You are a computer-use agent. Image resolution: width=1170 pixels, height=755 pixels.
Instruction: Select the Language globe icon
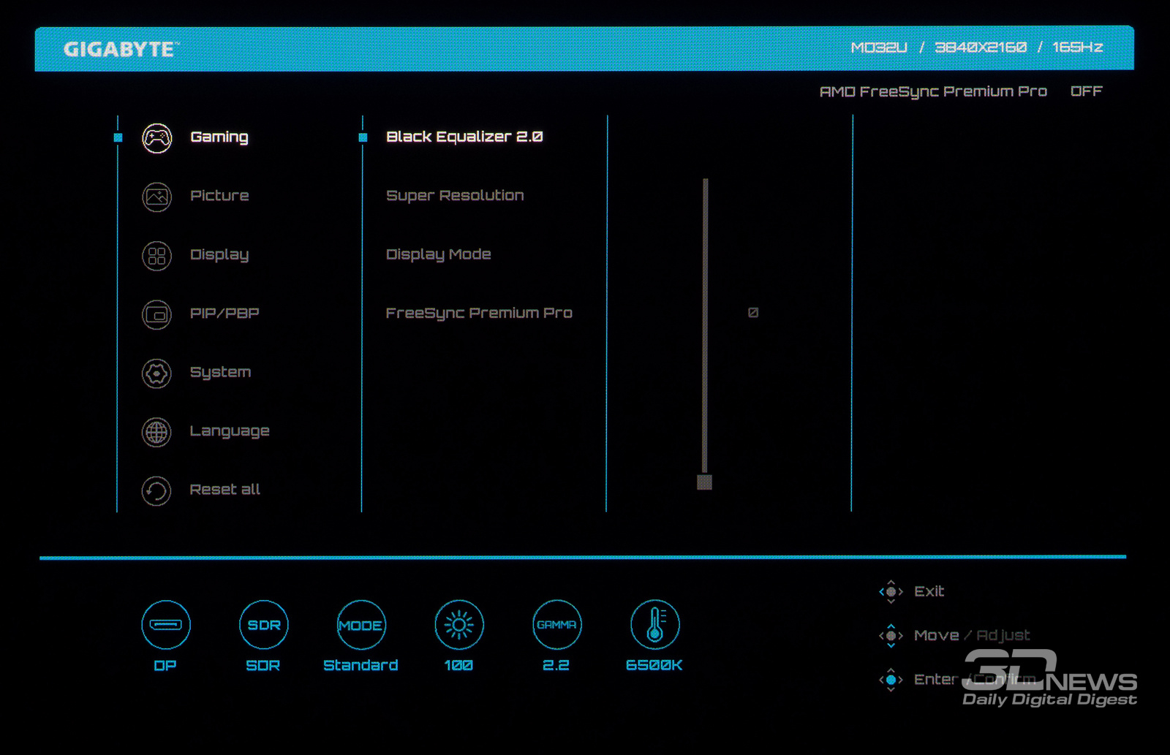click(x=156, y=432)
